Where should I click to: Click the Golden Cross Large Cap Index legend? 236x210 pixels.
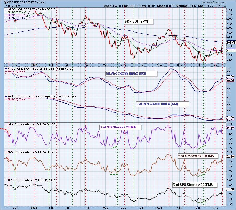[40, 97]
